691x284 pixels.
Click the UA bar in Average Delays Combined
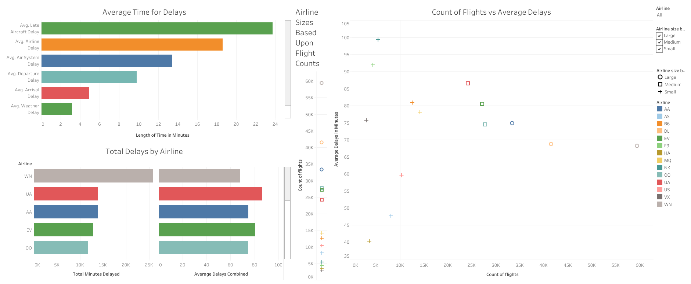[x=209, y=194]
